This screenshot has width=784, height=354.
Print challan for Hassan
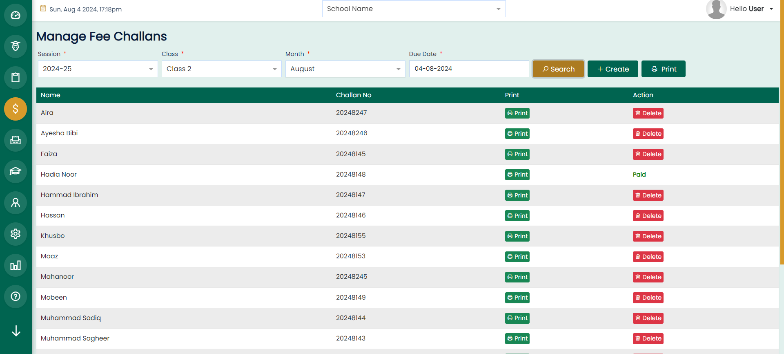517,216
